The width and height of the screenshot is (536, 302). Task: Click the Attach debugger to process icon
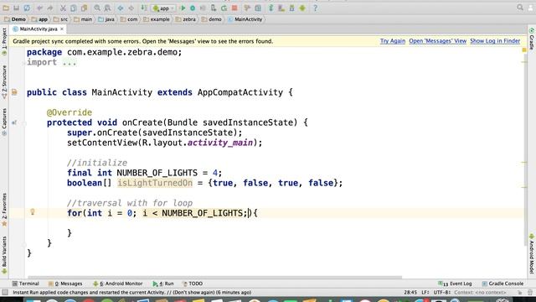click(x=214, y=8)
